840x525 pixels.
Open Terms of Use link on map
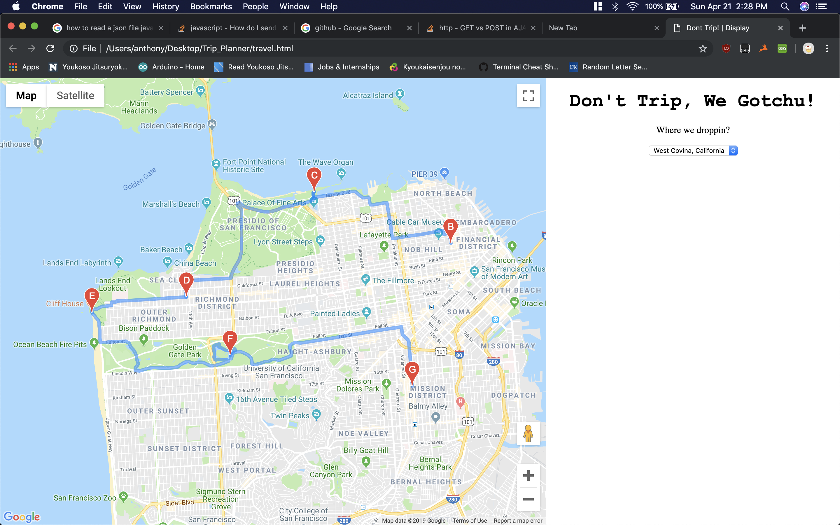pyautogui.click(x=469, y=521)
